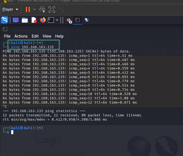Select the active terminal taskbar button

[77, 20]
